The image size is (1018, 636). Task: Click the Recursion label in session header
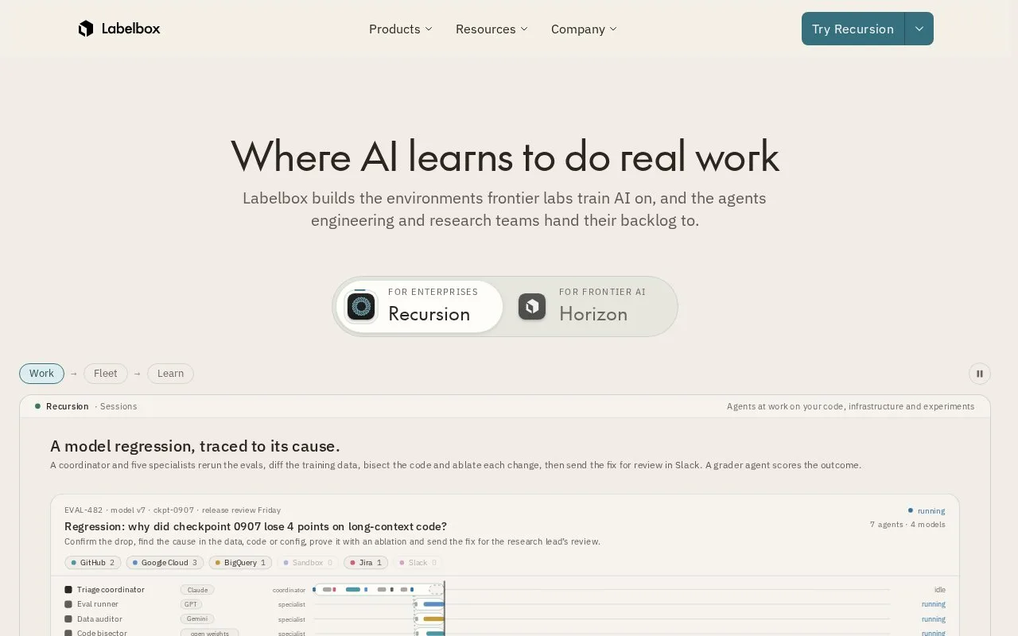pos(68,406)
